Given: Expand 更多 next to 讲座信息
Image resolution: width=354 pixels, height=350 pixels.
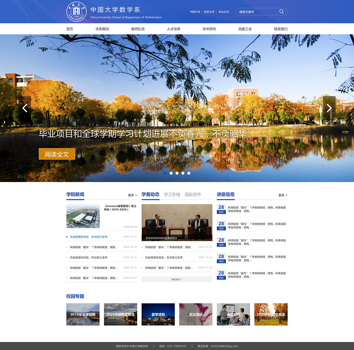Looking at the screenshot, I should pos(283,195).
